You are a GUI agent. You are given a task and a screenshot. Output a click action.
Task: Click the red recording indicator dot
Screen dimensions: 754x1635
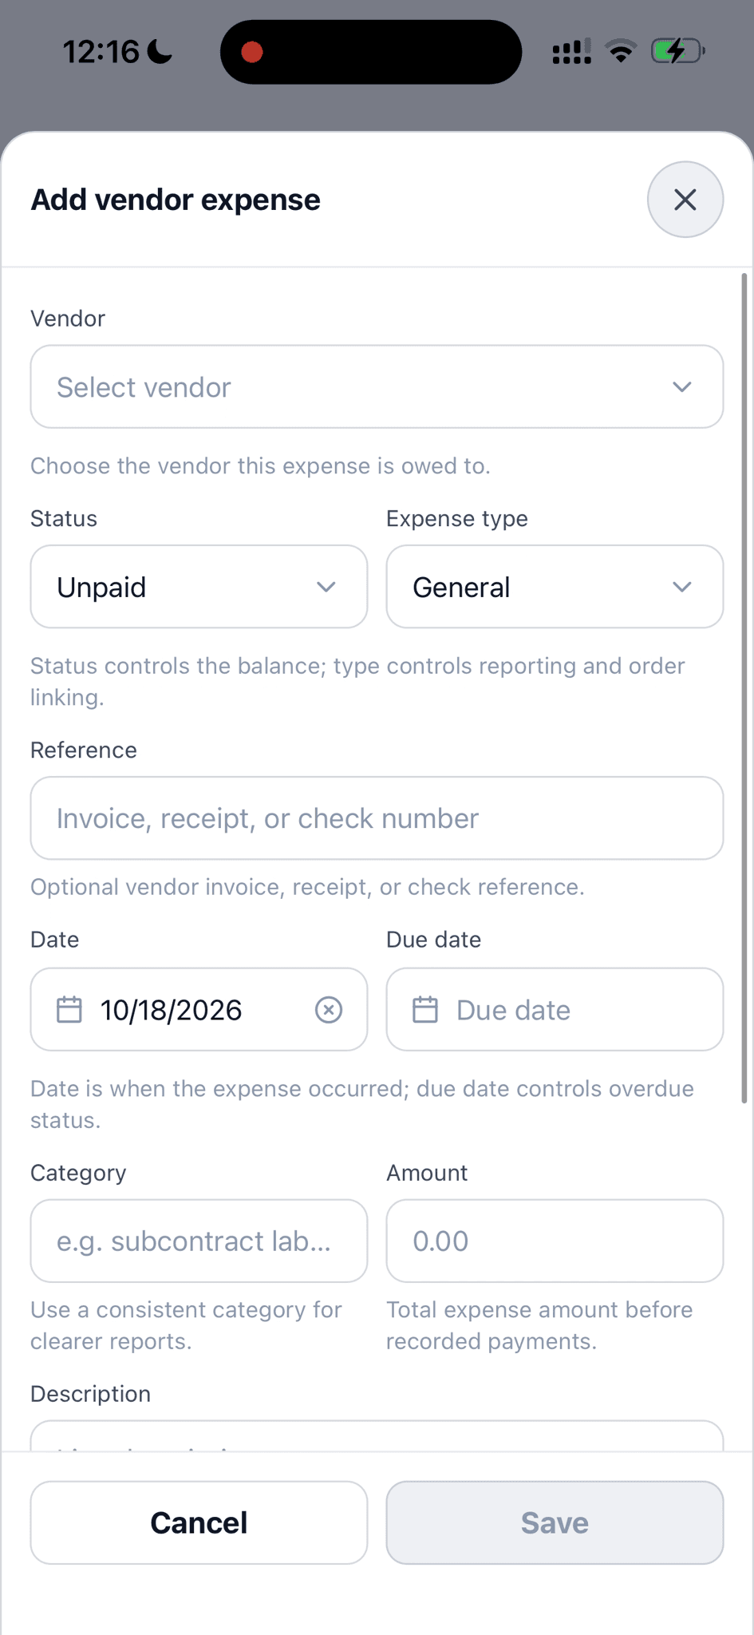(x=252, y=52)
